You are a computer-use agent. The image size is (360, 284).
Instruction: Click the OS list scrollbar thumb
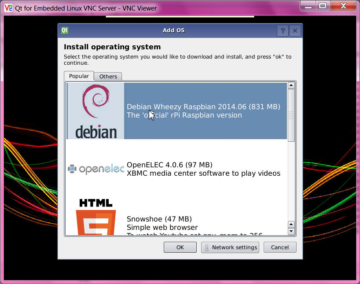click(291, 114)
